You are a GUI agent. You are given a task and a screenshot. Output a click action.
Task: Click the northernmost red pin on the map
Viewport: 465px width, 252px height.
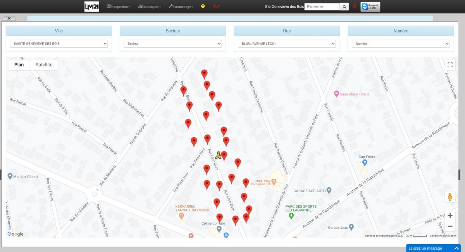(204, 74)
